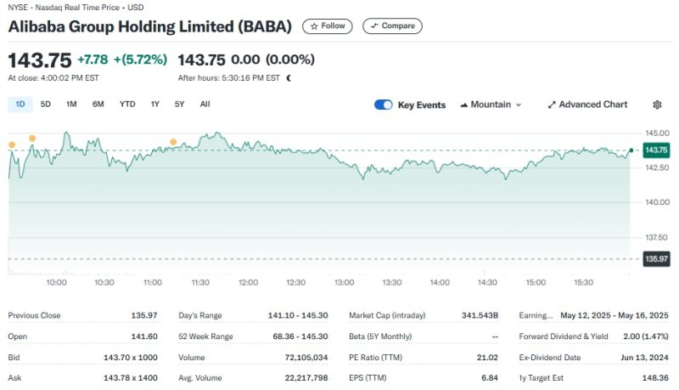
Task: Click the 143.75 current price chart label
Action: pos(656,150)
